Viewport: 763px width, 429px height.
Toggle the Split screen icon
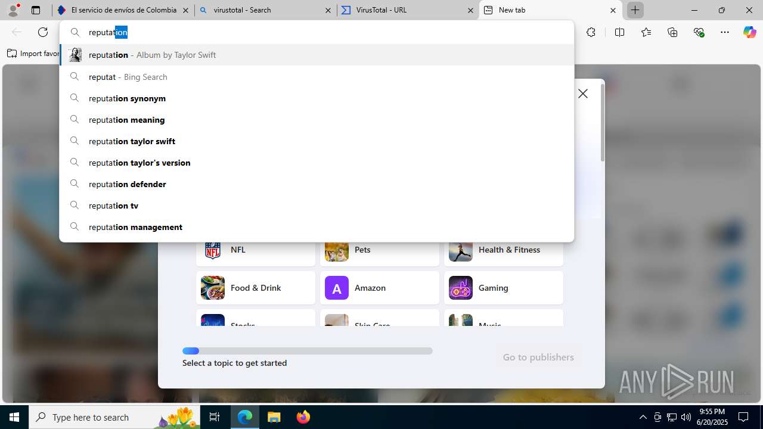coord(619,32)
